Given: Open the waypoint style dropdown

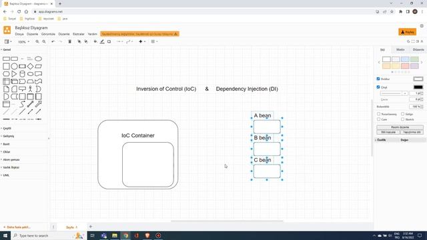Looking at the screenshot, I should coord(129,41).
